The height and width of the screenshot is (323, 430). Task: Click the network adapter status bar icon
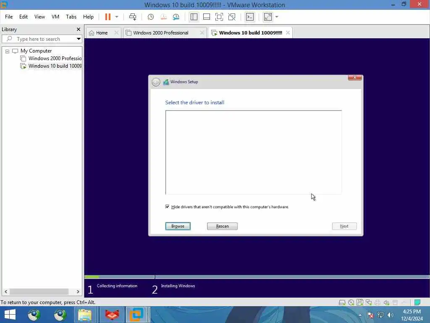click(369, 303)
